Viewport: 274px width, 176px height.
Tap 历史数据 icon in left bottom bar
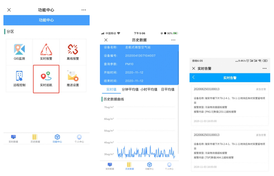click(x=35, y=138)
